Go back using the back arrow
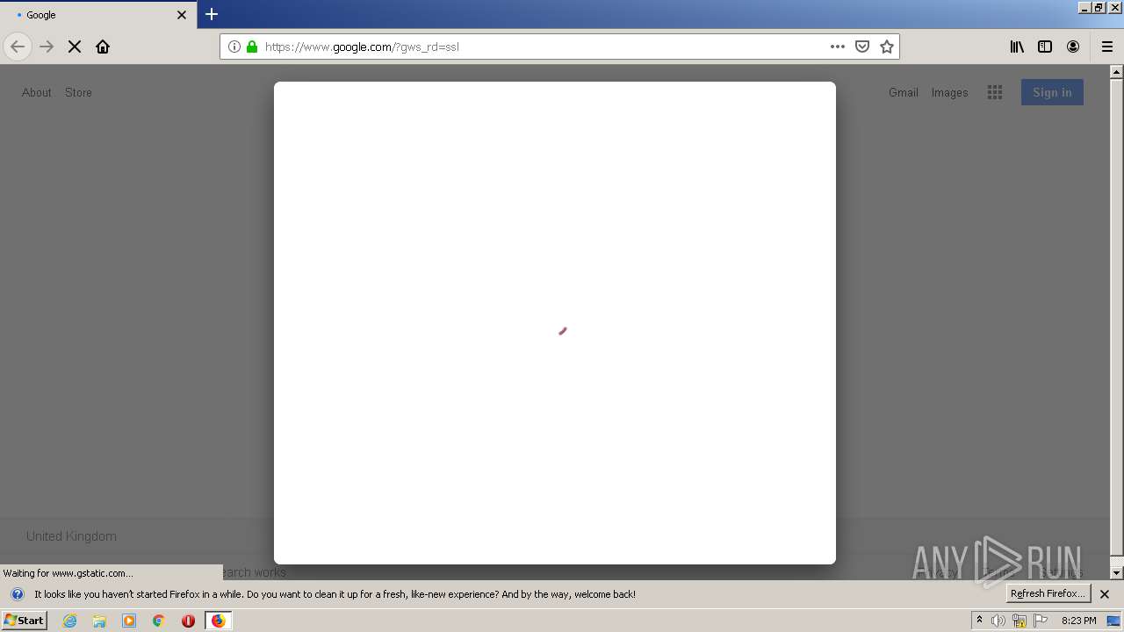This screenshot has width=1124, height=632. [x=18, y=47]
